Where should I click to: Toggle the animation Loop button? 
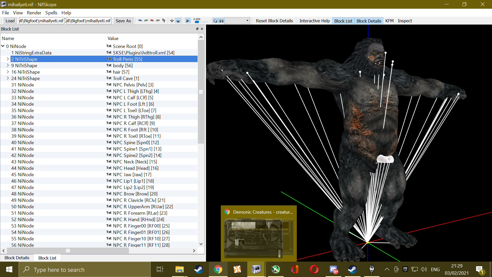216,21
